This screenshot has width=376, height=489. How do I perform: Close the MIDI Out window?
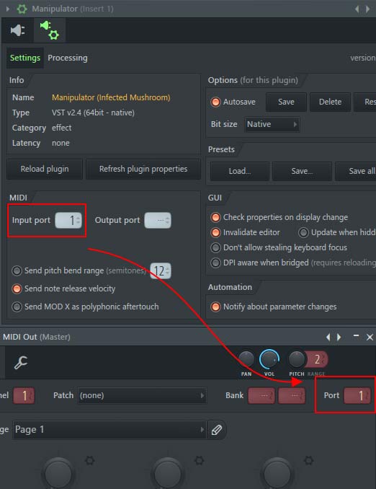tap(370, 337)
